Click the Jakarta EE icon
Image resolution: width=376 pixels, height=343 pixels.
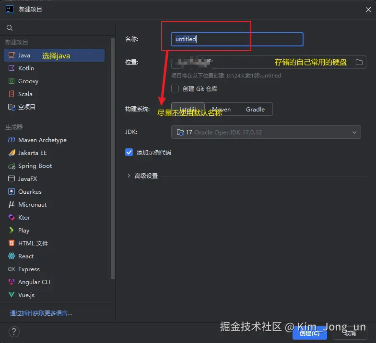pos(12,153)
